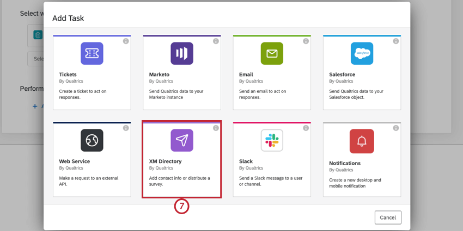Click 'Add contact info or distribute a survey'
463x231 pixels.
(x=180, y=181)
